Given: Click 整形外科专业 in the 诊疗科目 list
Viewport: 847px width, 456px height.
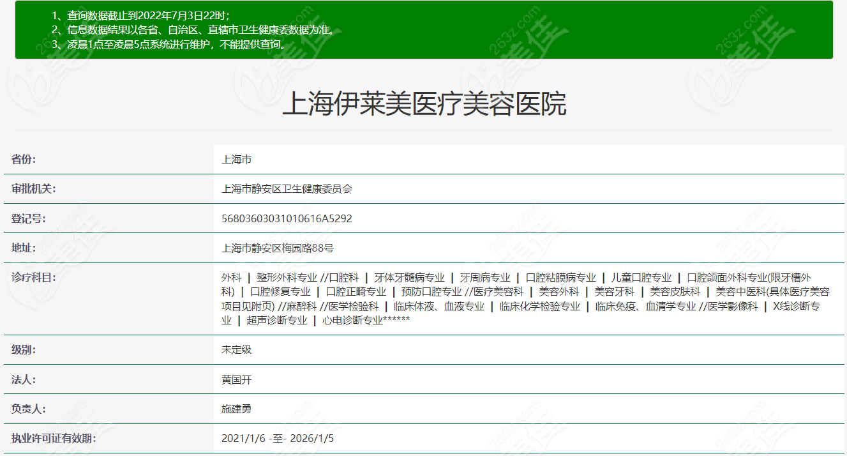Looking at the screenshot, I should [287, 277].
